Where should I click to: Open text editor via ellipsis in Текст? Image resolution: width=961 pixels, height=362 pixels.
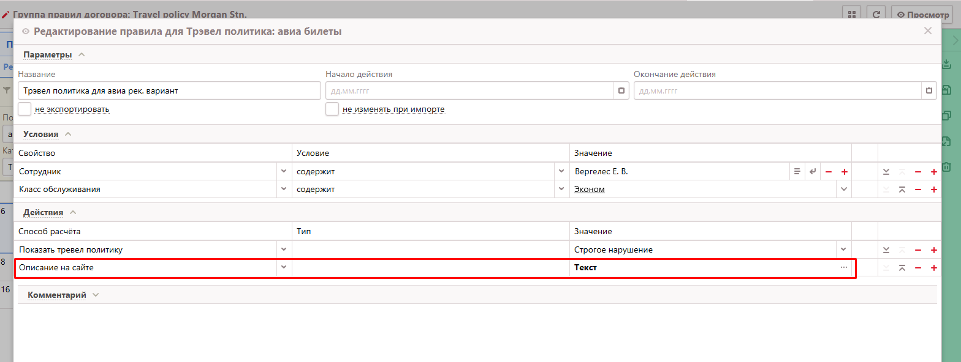point(844,268)
